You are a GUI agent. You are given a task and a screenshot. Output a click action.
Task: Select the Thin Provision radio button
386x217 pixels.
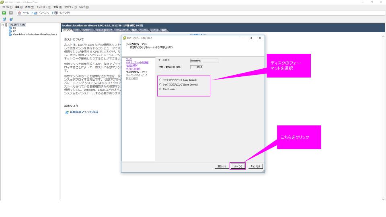click(x=160, y=89)
